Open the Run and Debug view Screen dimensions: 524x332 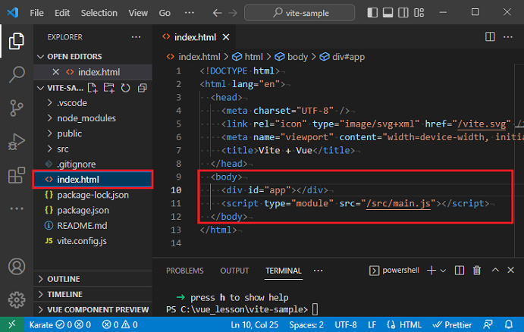tap(16, 141)
